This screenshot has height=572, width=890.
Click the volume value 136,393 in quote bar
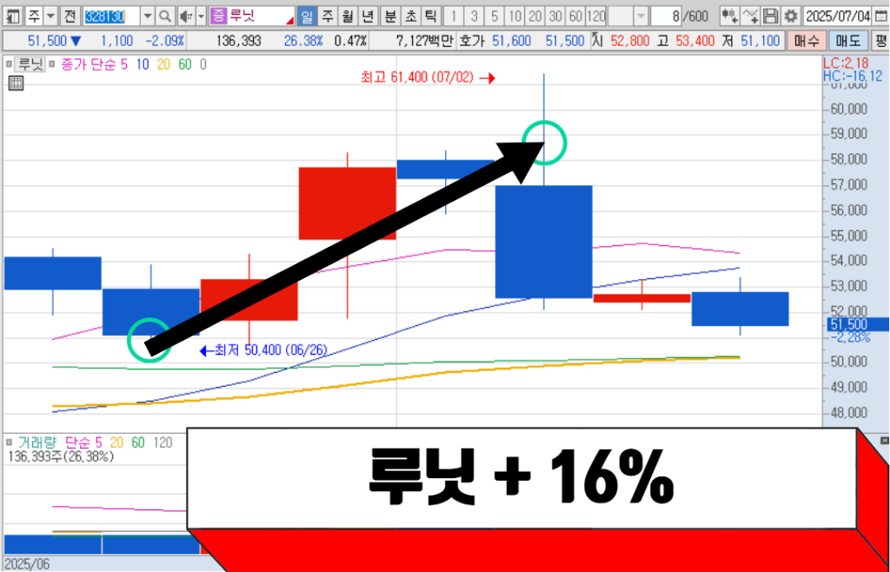tap(238, 41)
